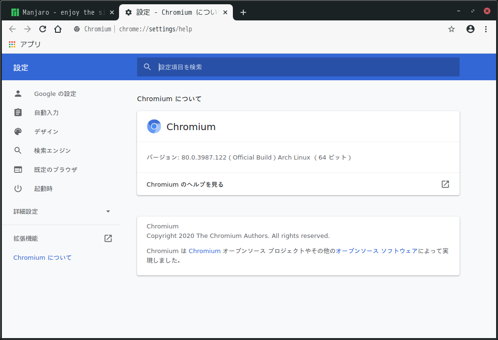This screenshot has height=340, width=498.
Task: Select the 設定 - Chromium について tab
Action: tap(175, 12)
